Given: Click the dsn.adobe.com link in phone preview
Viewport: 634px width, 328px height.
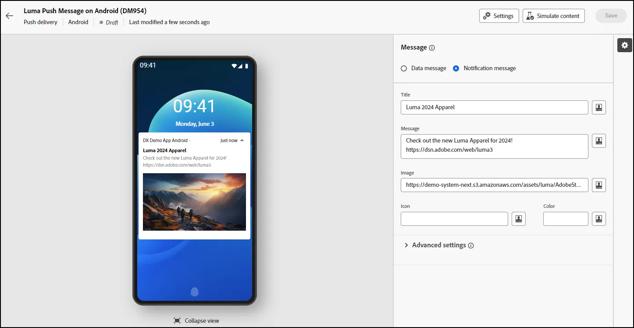Looking at the screenshot, I should [177, 165].
